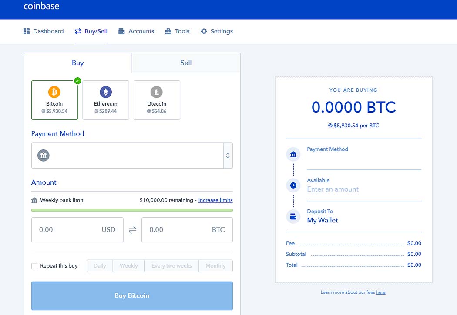Click the '@ $5,930.54 per BTC' rate text

353,126
